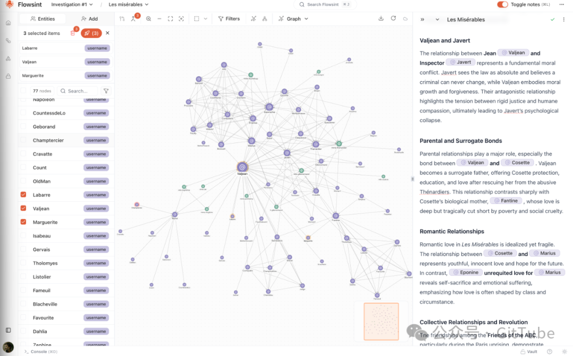
Task: Open the Graph view dropdown
Action: (x=293, y=19)
